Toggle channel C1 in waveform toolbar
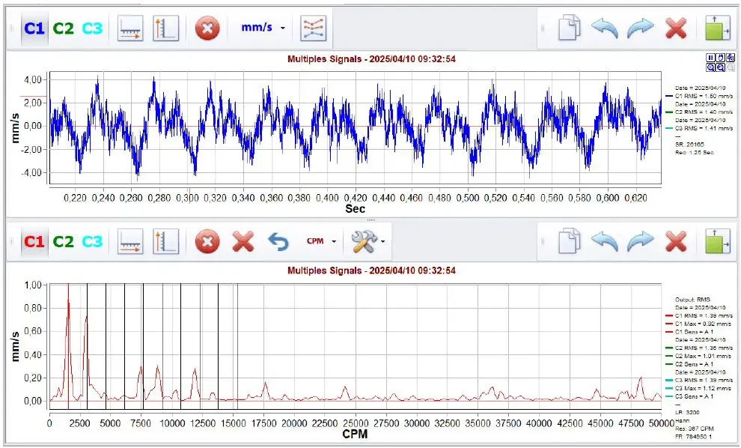This screenshot has height=448, width=741. [x=34, y=28]
